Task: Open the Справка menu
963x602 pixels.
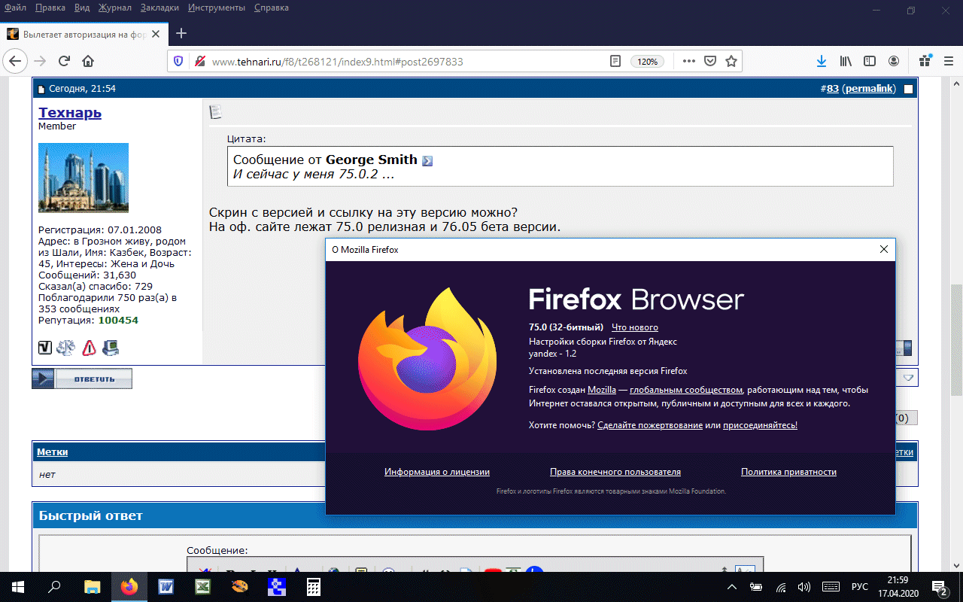Action: click(x=272, y=8)
